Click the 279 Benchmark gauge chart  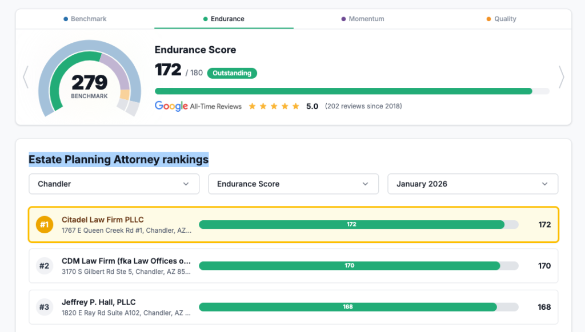point(90,79)
